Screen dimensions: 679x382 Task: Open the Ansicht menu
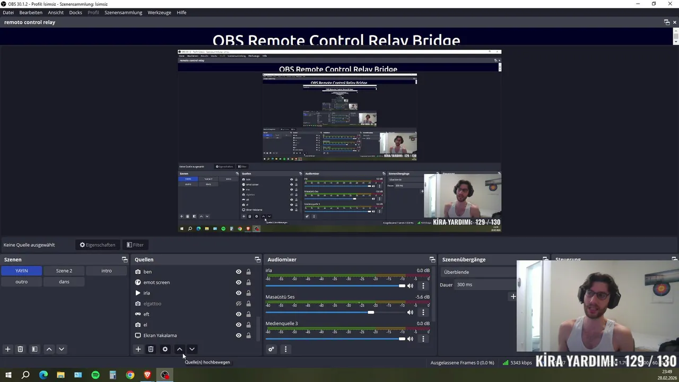[x=56, y=12]
